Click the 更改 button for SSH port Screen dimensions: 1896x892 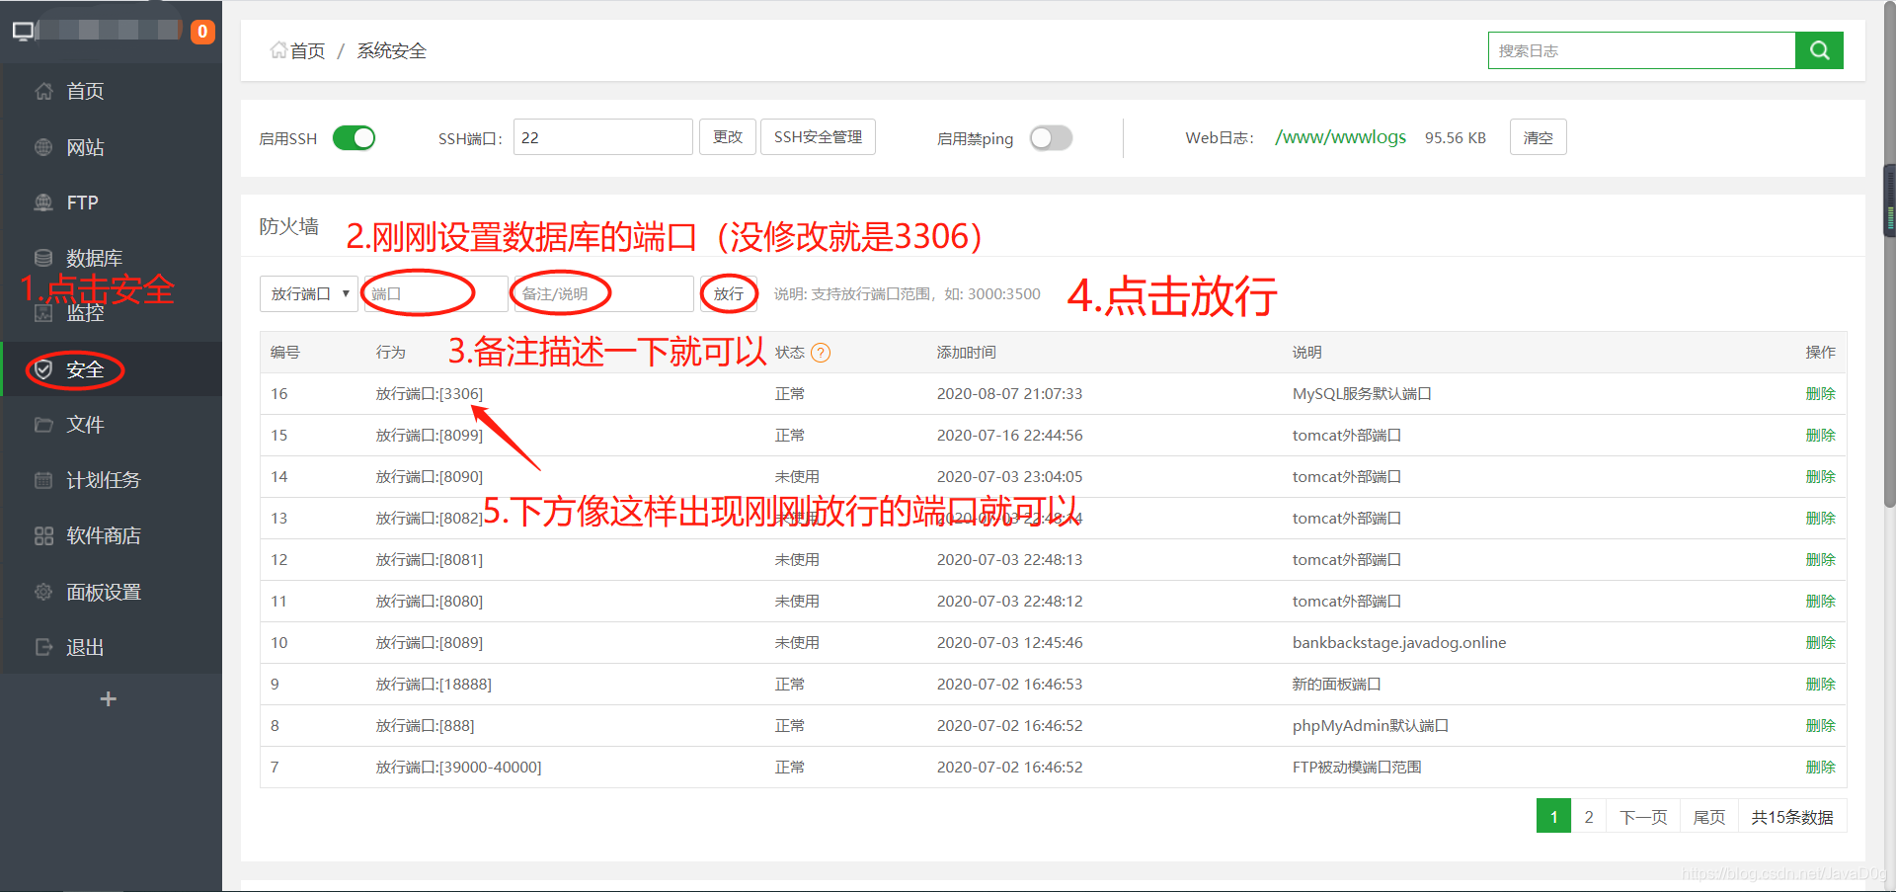(728, 137)
